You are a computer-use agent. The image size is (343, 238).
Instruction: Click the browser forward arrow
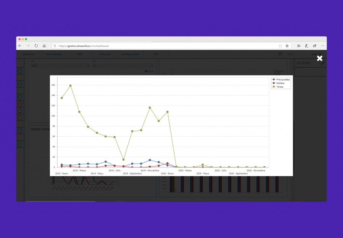tap(28, 46)
